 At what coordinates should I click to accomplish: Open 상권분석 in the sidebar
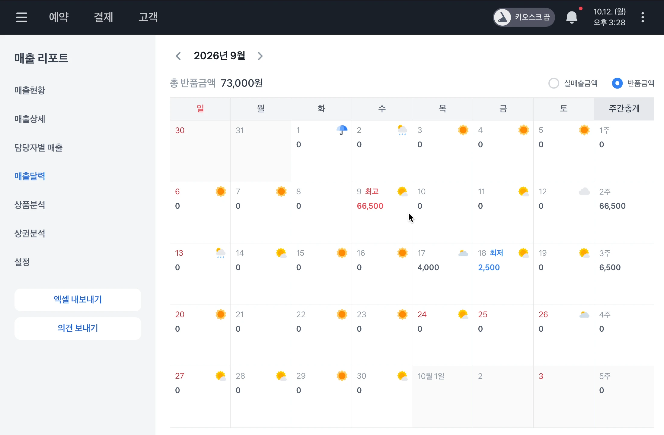[30, 233]
